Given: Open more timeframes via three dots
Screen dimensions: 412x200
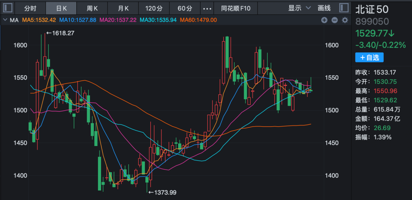Looking at the screenshot, I should pyautogui.click(x=207, y=8).
